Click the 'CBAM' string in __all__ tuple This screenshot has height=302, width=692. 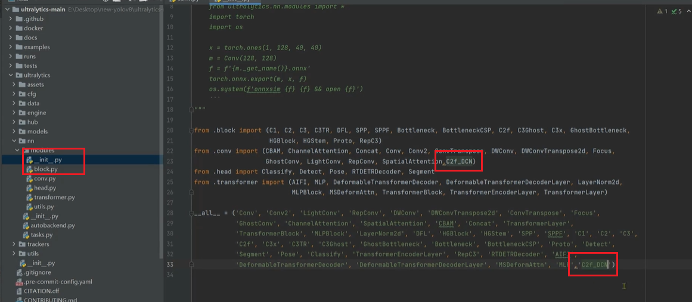(448, 223)
